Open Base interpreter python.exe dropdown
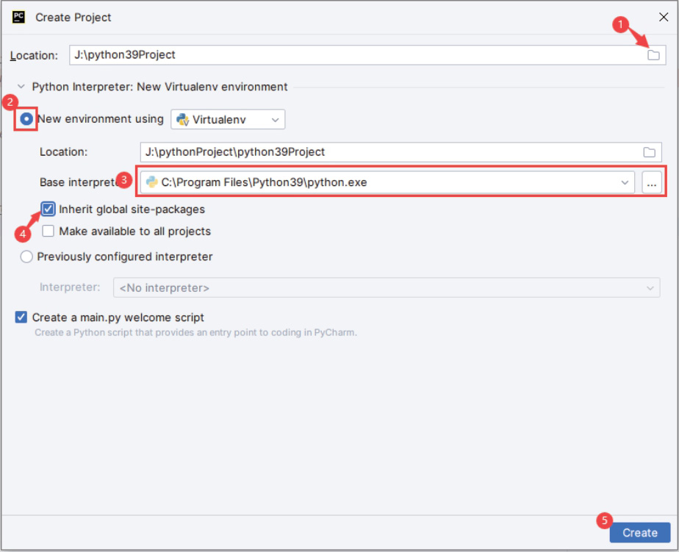Screen dimensions: 679x552 click(x=387, y=182)
